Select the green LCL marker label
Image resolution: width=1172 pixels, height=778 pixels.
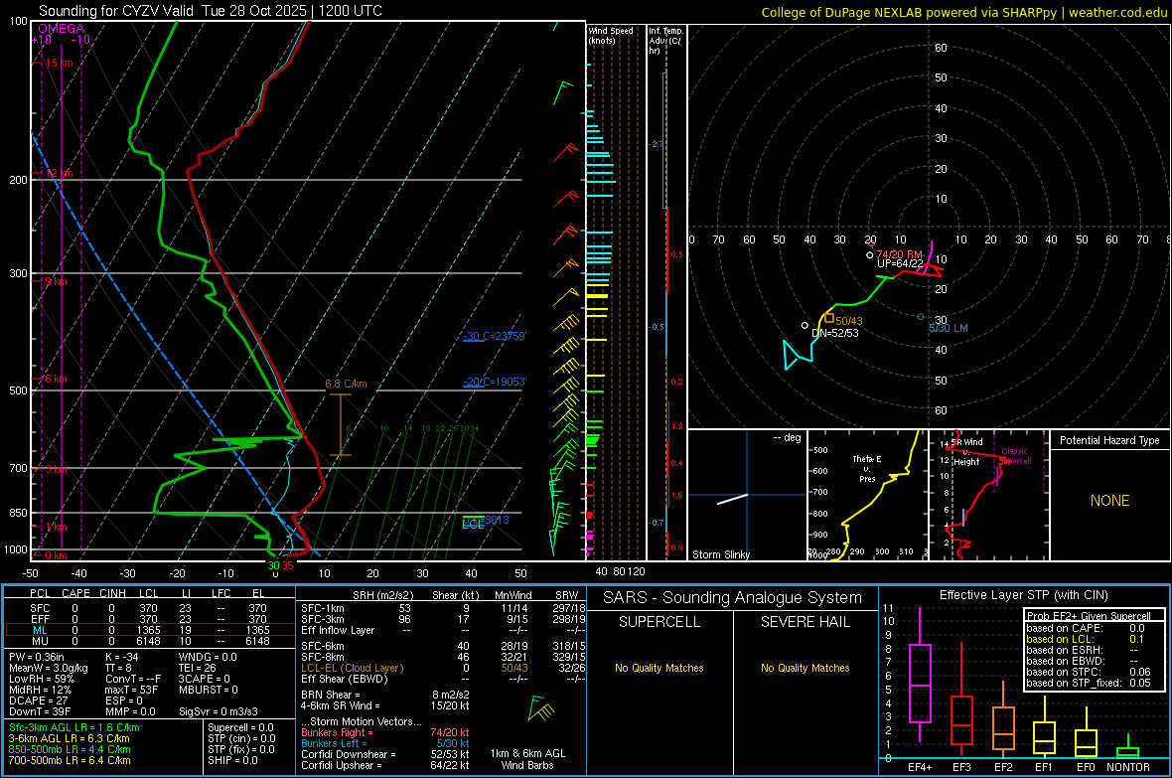click(473, 525)
